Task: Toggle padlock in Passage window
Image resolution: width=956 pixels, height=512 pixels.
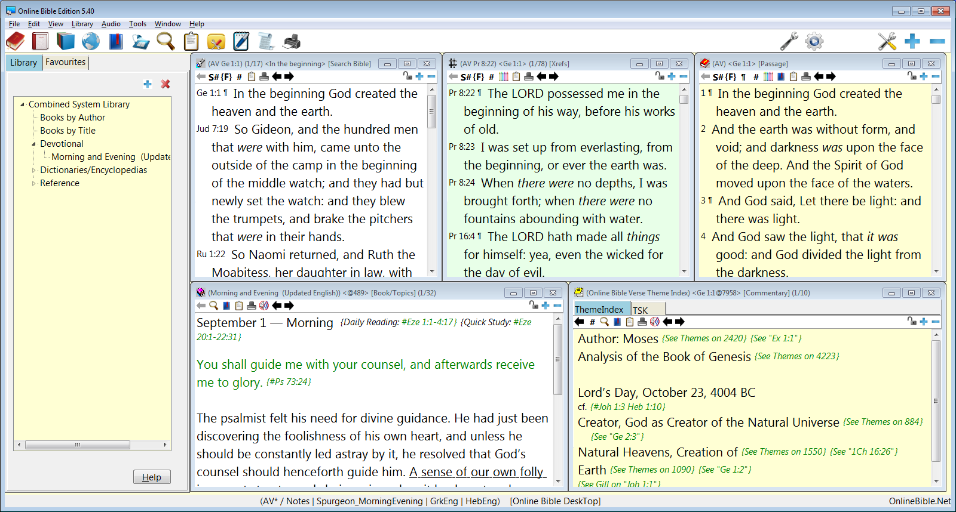Action: 912,76
